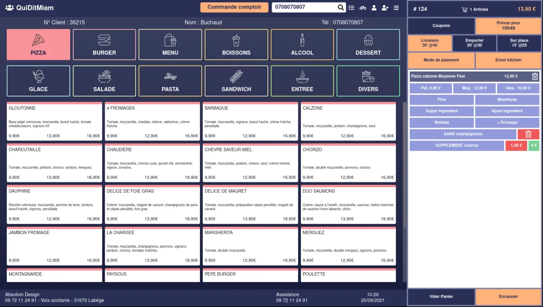Click the Vider Panier button
Image resolution: width=543 pixels, height=307 pixels.
441,297
